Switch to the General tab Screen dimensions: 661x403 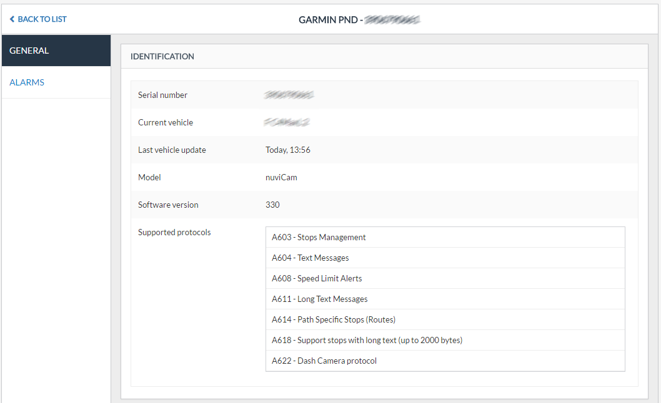(29, 51)
